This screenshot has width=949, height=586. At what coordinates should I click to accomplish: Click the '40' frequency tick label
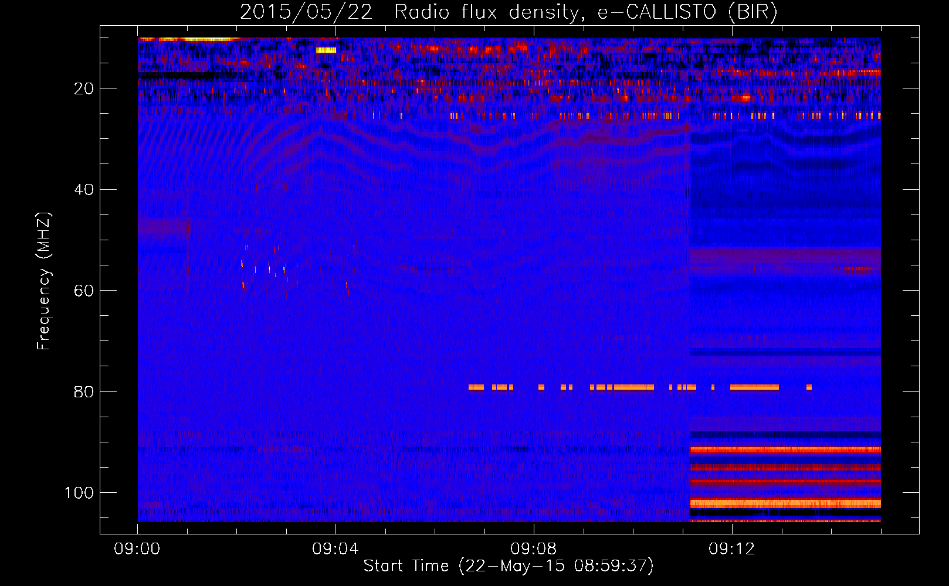click(84, 190)
